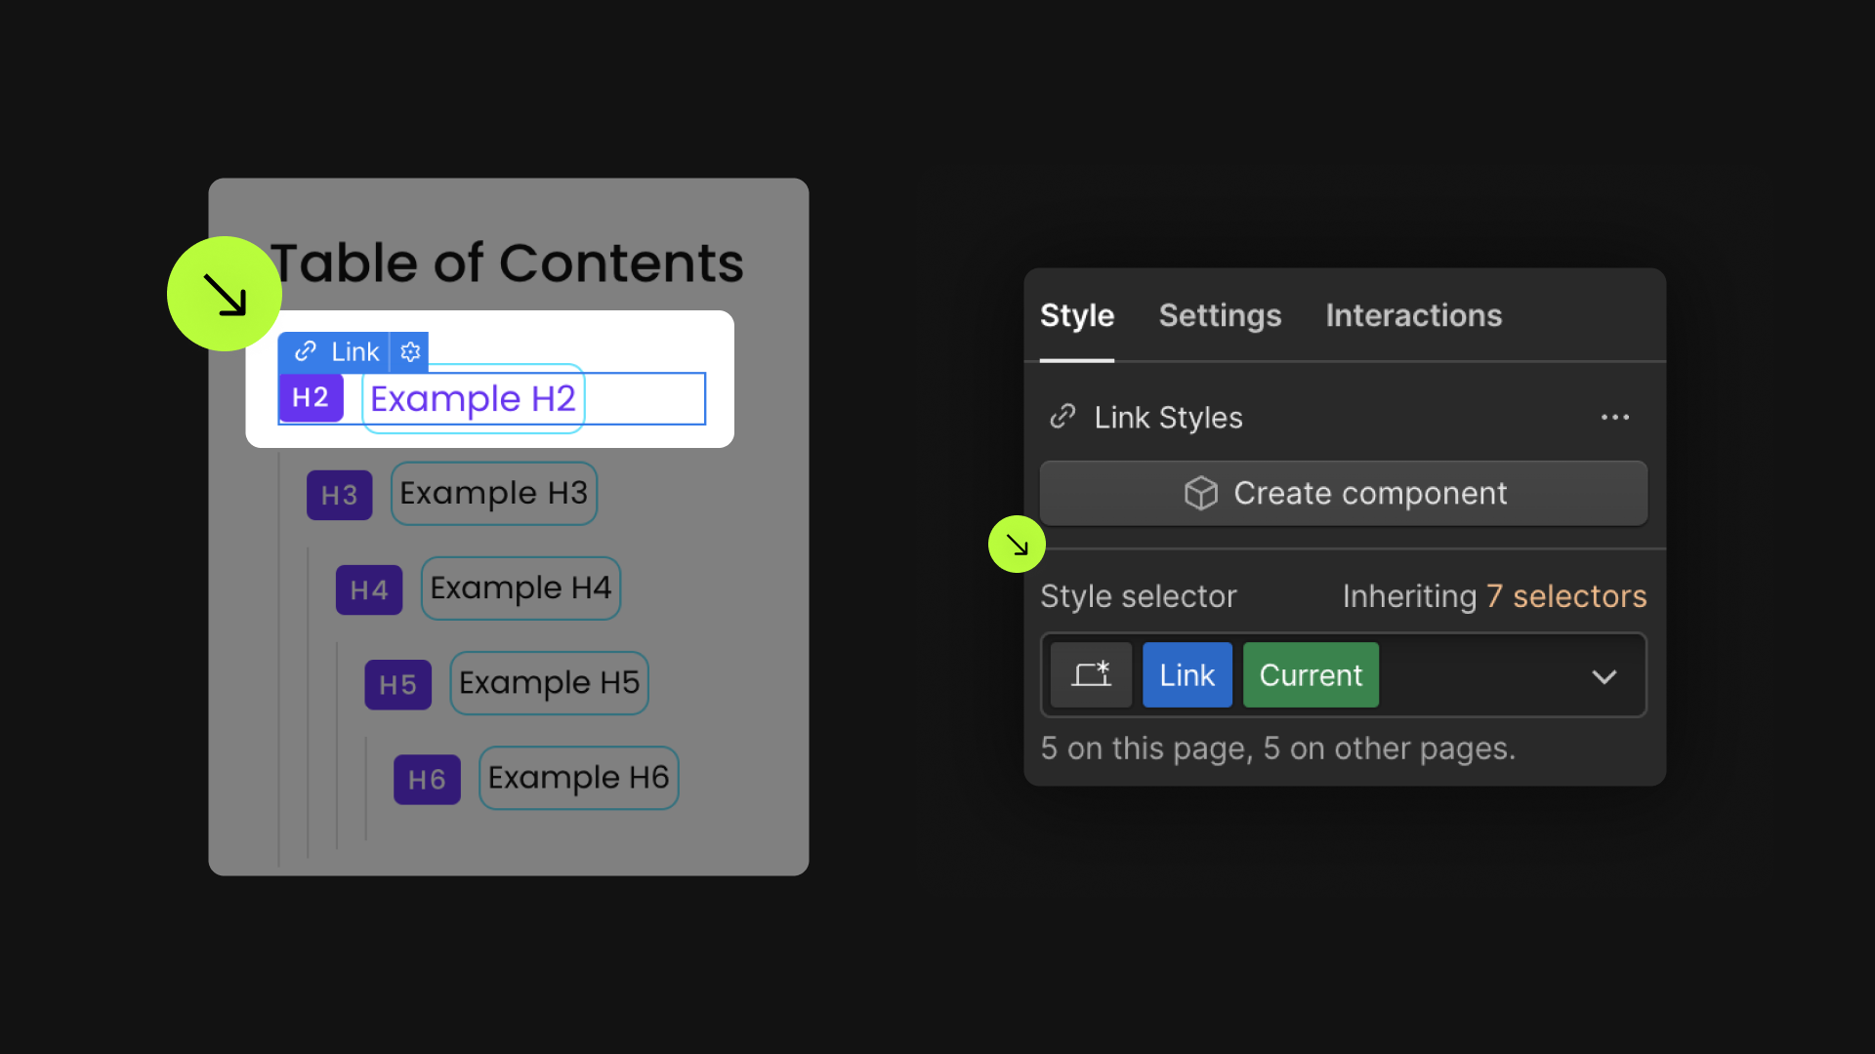Click the Style selector label
1875x1054 pixels.
point(1139,596)
